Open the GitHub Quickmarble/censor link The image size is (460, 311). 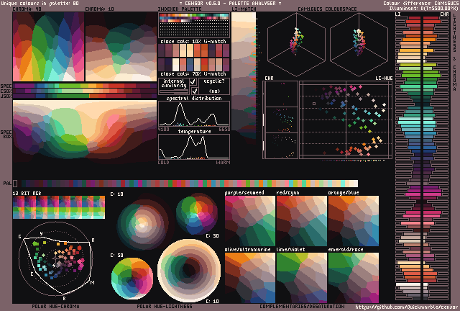(405, 307)
